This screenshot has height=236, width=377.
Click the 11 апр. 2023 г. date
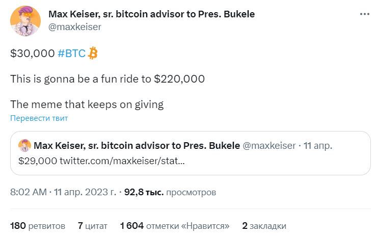tap(85, 193)
